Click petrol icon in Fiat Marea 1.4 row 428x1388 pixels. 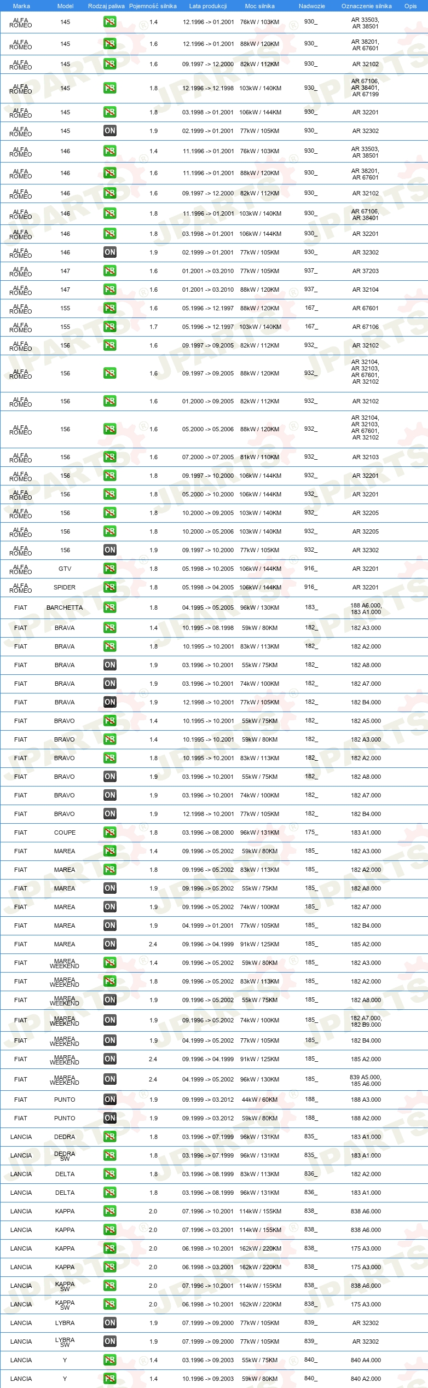[109, 851]
